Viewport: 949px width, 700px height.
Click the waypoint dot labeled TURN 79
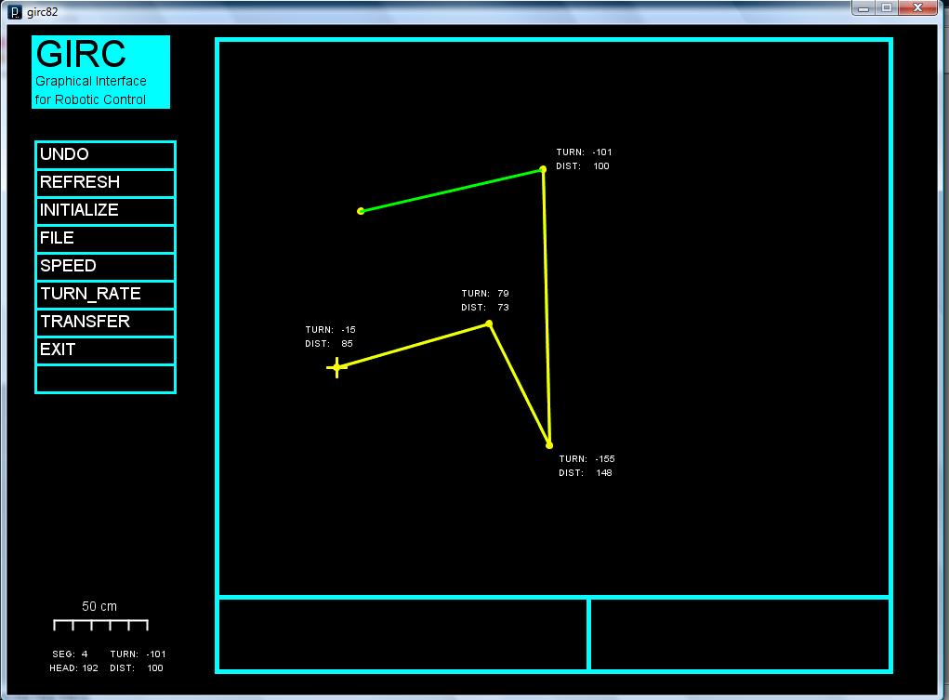pyautogui.click(x=489, y=324)
